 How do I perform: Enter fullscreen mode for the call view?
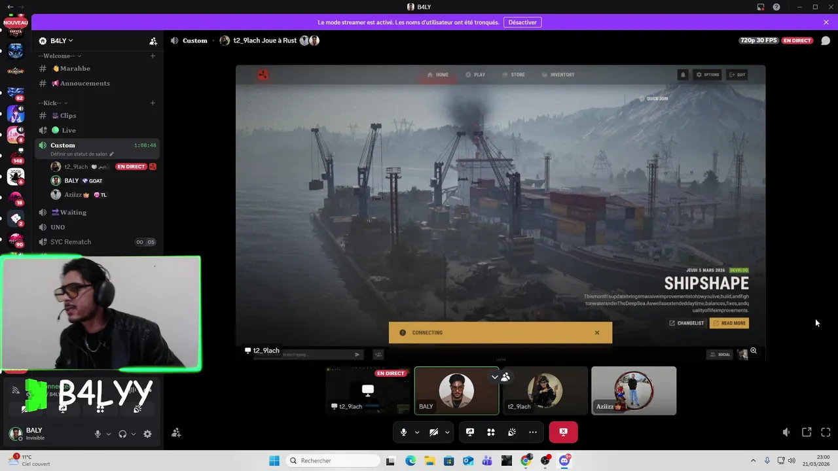(826, 432)
